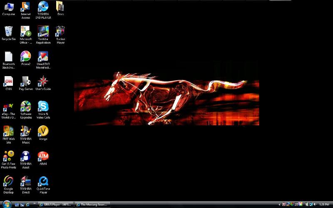Show hidden system tray icons arrow
Image resolution: width=333 pixels, height=208 pixels.
pos(279,205)
